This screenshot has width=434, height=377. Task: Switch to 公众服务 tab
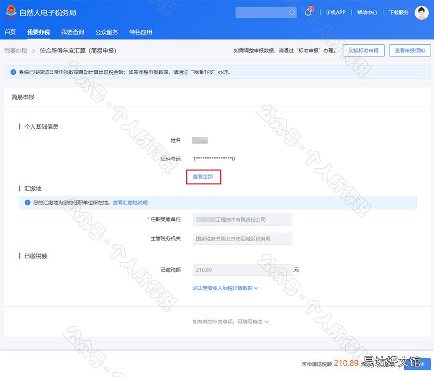(x=107, y=32)
